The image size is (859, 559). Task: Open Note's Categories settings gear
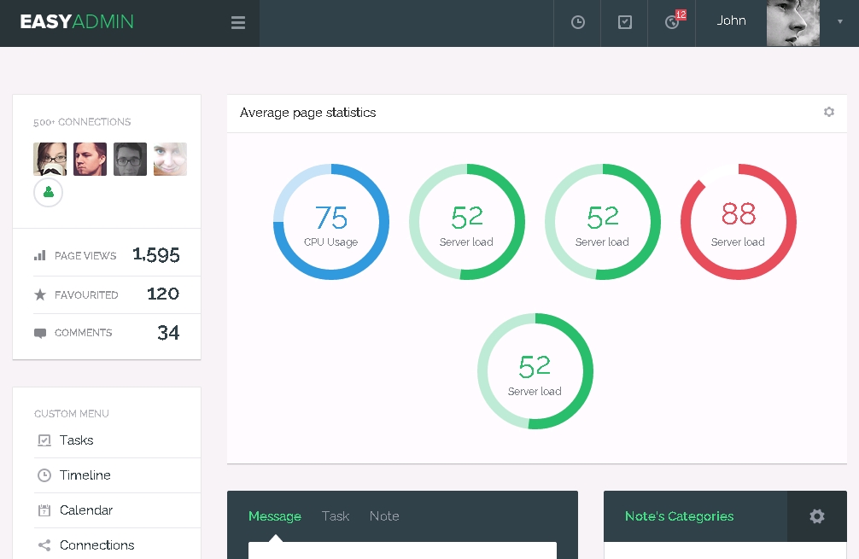[817, 516]
